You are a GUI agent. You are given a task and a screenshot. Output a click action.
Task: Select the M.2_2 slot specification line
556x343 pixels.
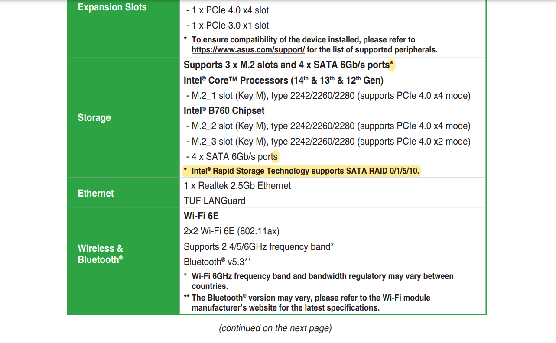(328, 126)
